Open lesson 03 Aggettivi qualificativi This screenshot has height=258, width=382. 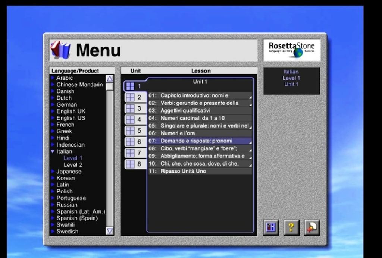pos(200,110)
